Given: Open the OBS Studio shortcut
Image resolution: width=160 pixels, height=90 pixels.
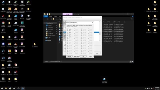Looking at the screenshot, I should tap(3, 30).
